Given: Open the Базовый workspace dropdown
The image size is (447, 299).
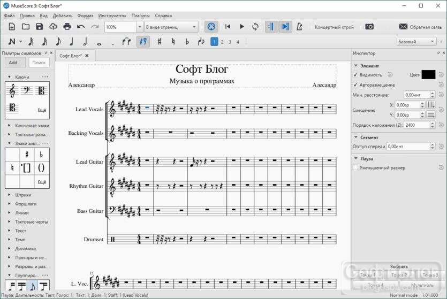Looking at the screenshot, I should (416, 42).
